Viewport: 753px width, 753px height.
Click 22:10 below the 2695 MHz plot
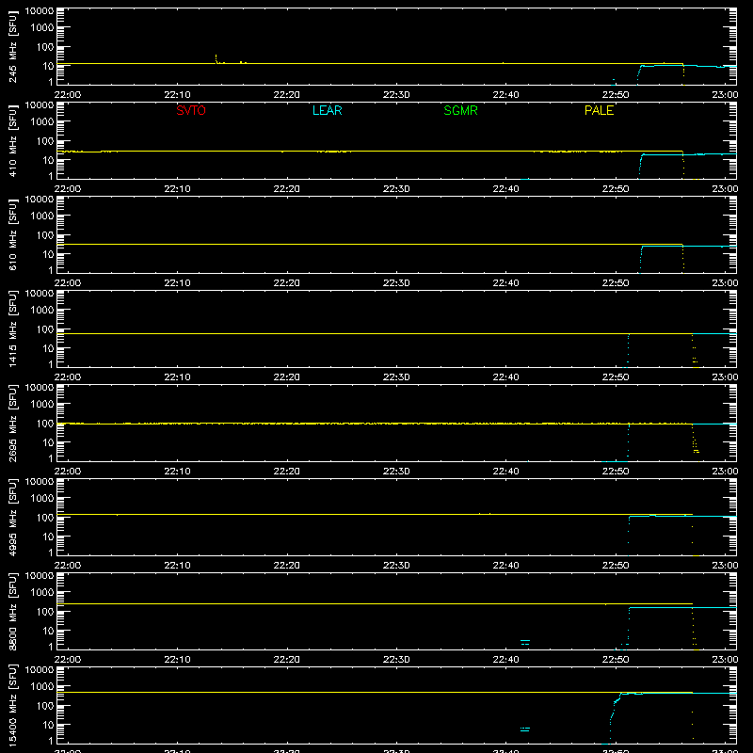click(x=177, y=472)
